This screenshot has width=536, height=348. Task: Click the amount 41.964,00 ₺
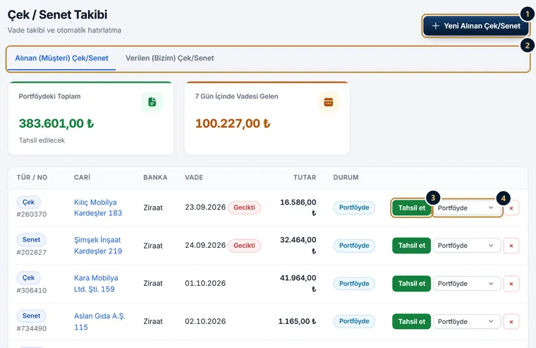298,283
